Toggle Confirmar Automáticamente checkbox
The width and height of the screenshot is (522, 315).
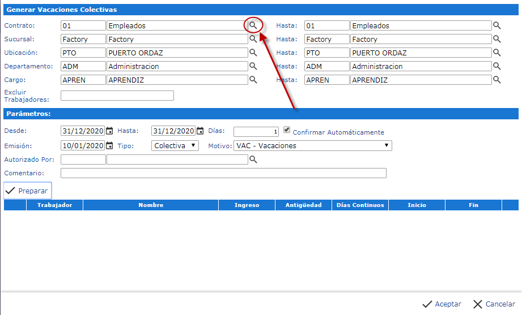287,130
